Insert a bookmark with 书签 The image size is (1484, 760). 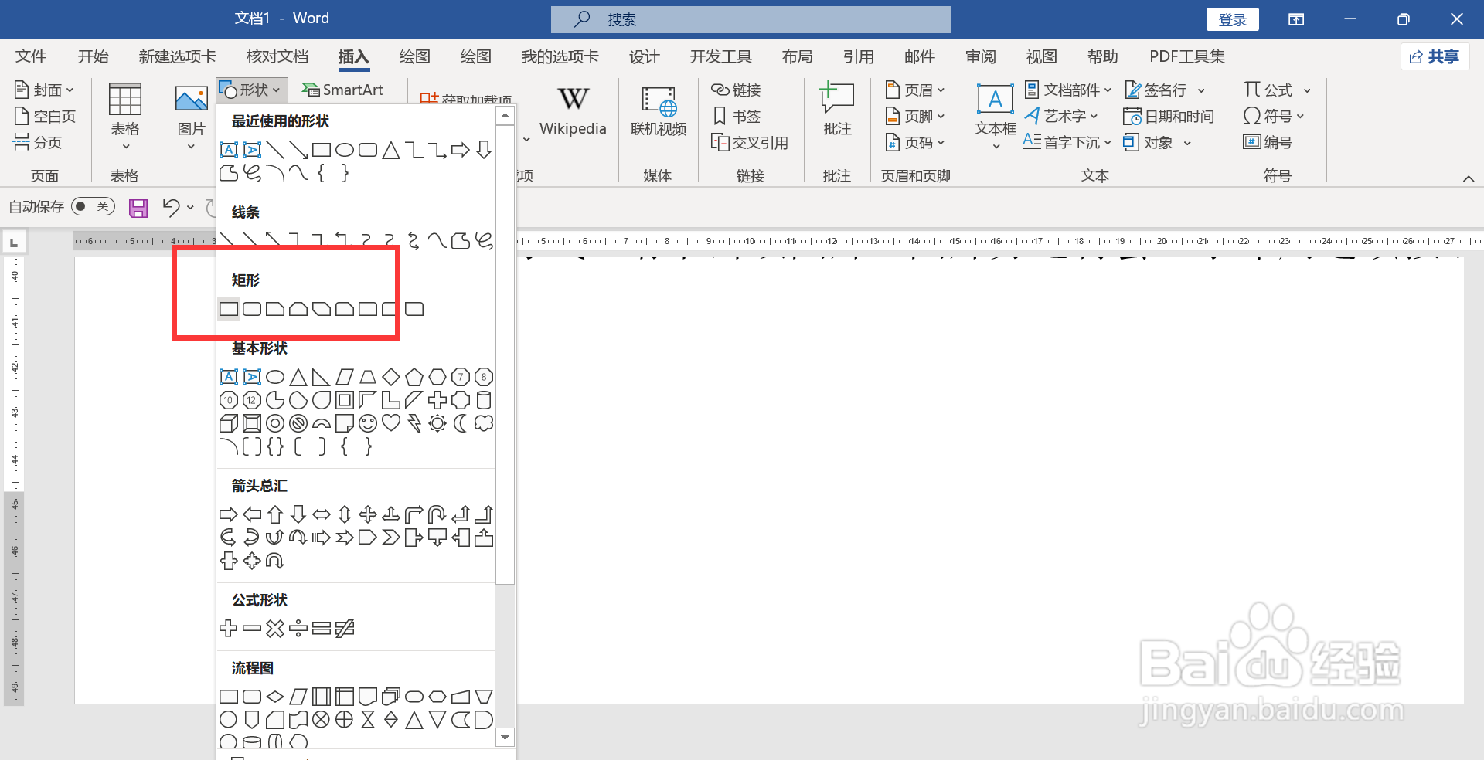click(x=737, y=116)
